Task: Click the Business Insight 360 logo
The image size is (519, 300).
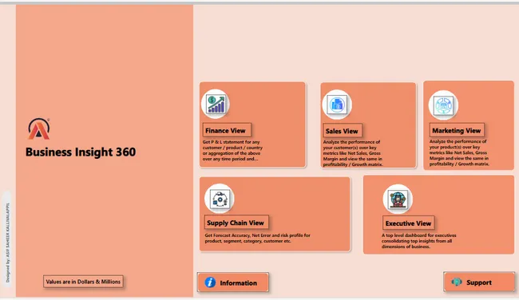Action: [x=39, y=128]
